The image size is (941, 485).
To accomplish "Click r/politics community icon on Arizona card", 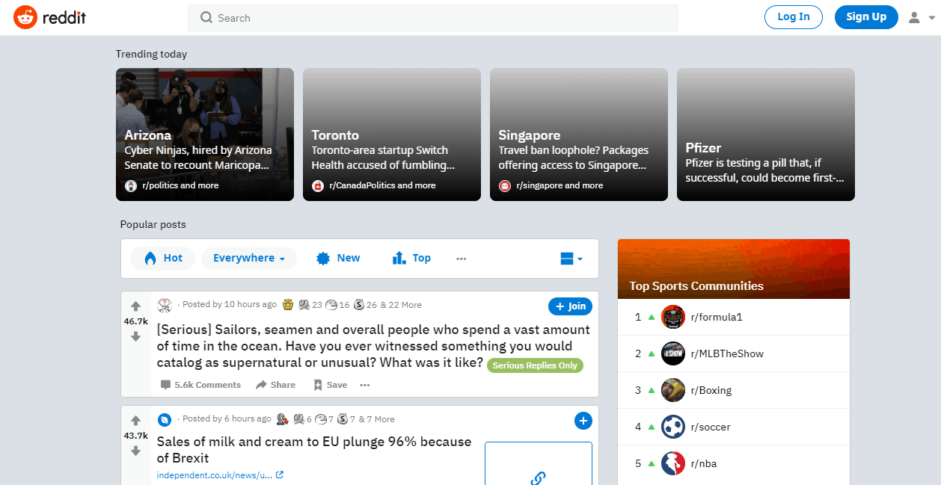I will tap(131, 185).
